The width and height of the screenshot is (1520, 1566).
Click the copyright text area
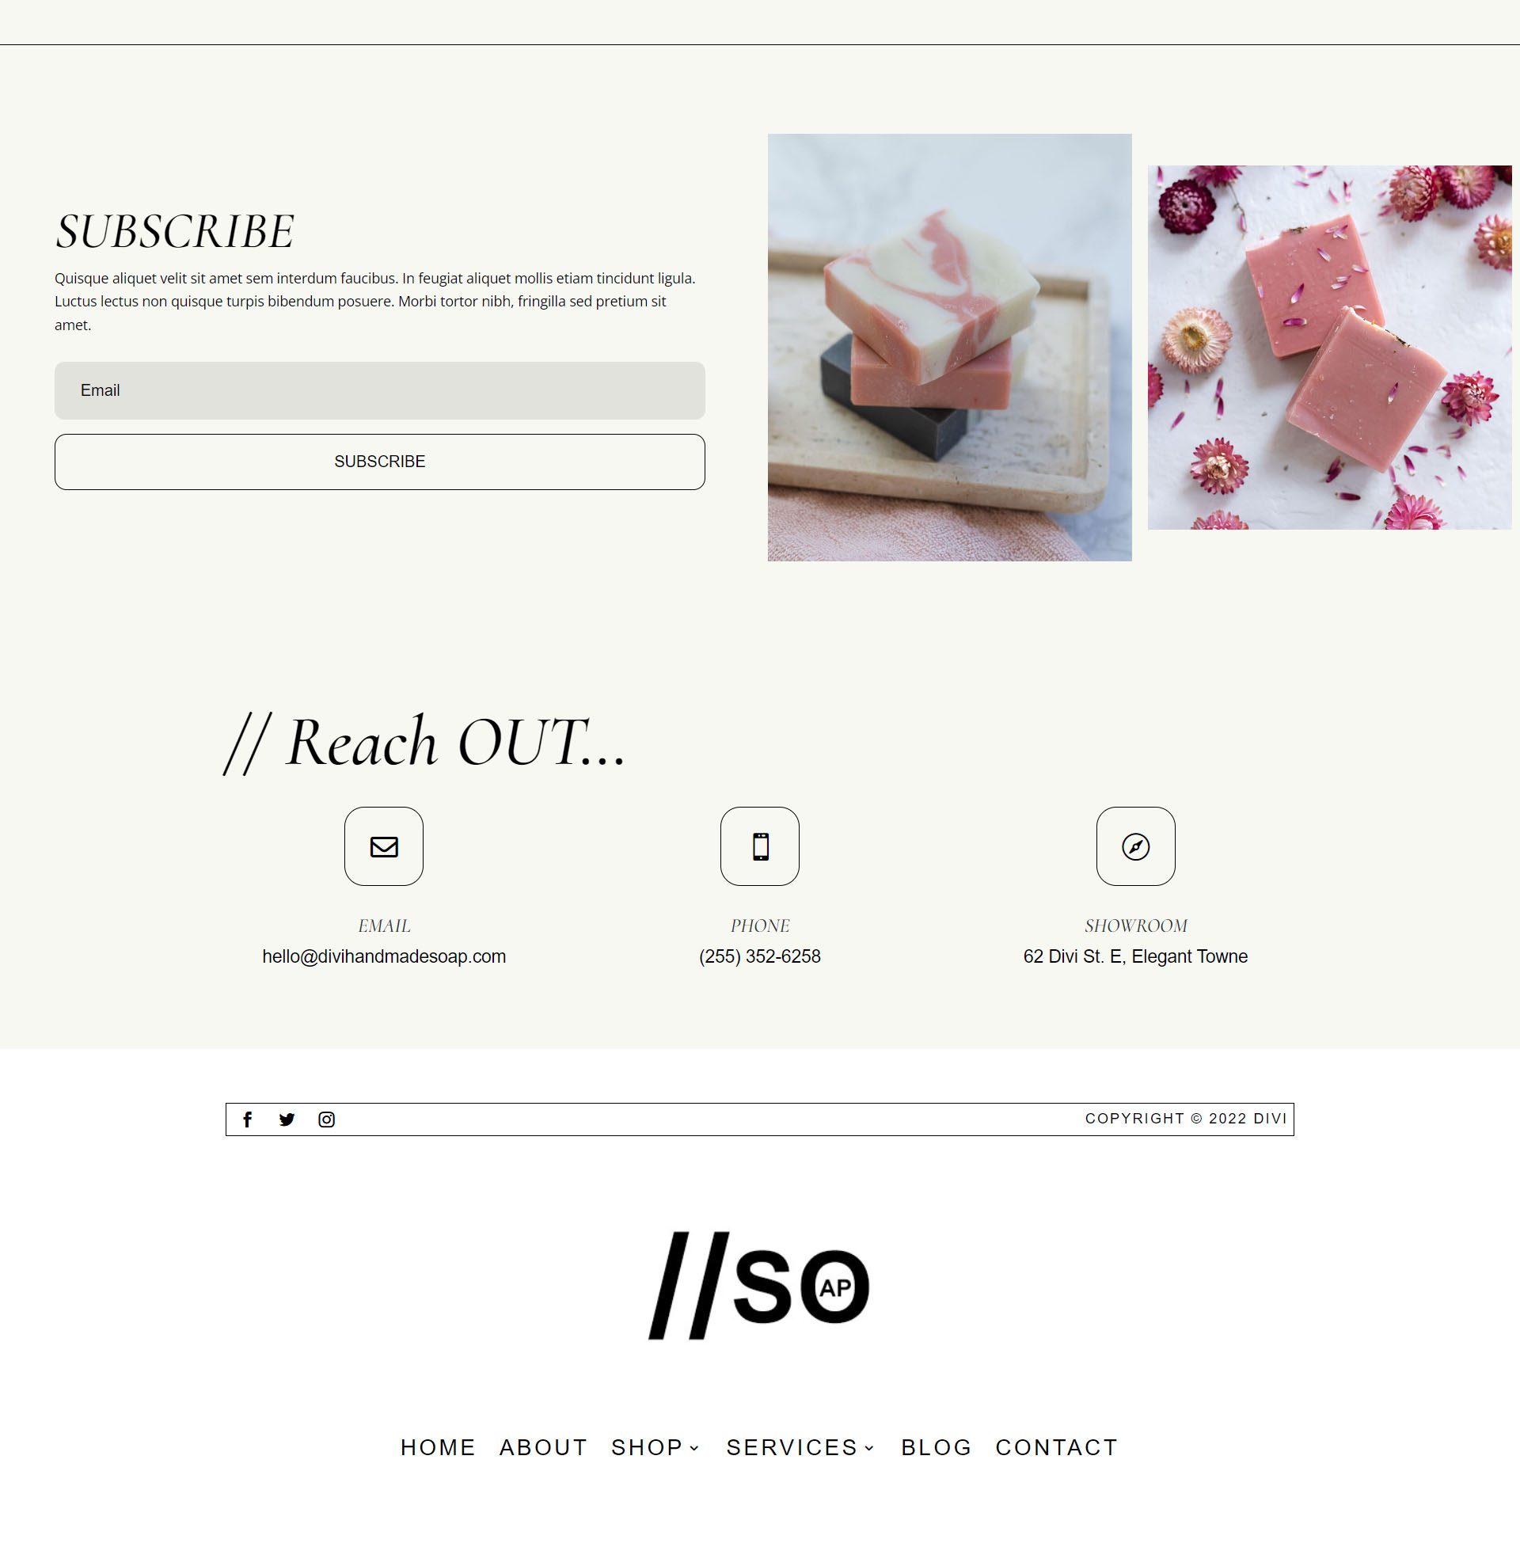[x=1186, y=1117]
